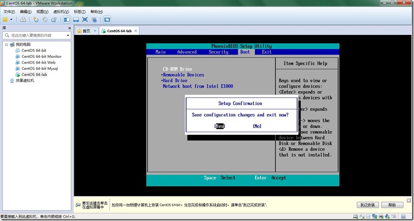Select the CD-ROM Drive boot entry

[177, 69]
